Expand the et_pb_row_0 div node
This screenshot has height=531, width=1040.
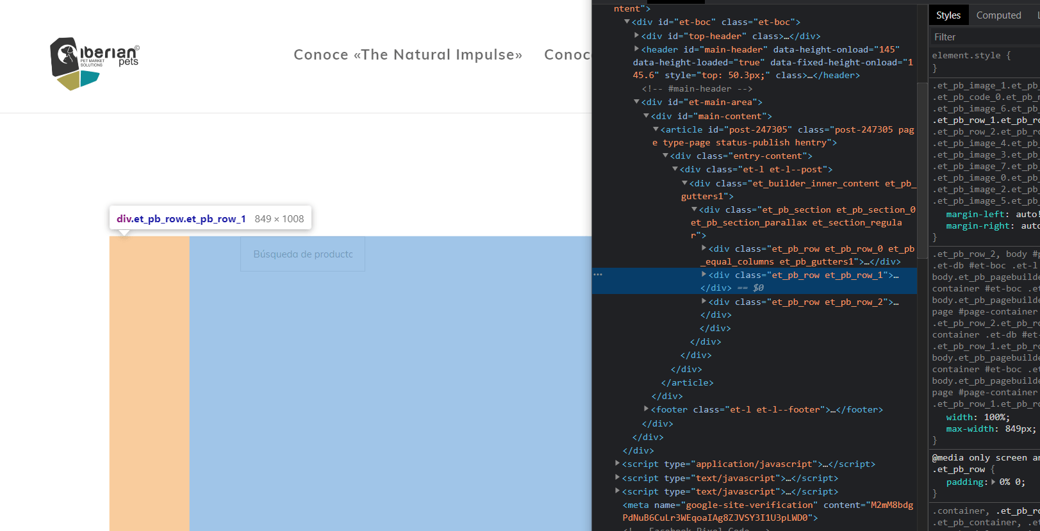pyautogui.click(x=704, y=248)
